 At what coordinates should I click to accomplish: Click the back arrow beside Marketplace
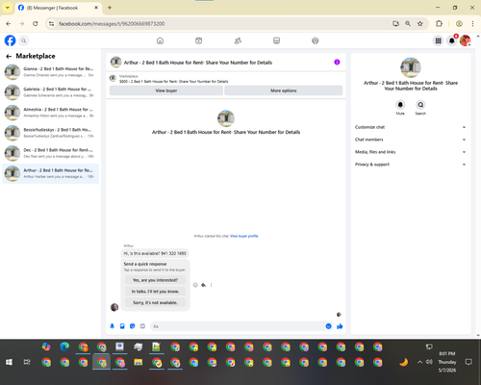9,57
